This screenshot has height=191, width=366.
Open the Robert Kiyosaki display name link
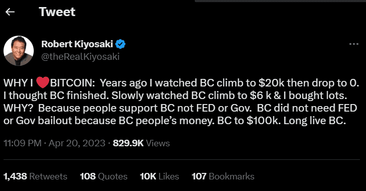[77, 44]
